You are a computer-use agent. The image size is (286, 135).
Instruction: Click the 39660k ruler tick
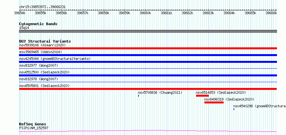coord(145,13)
